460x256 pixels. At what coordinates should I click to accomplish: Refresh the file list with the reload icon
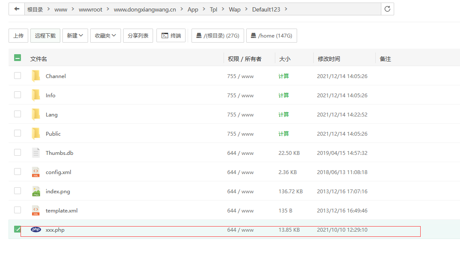point(387,9)
